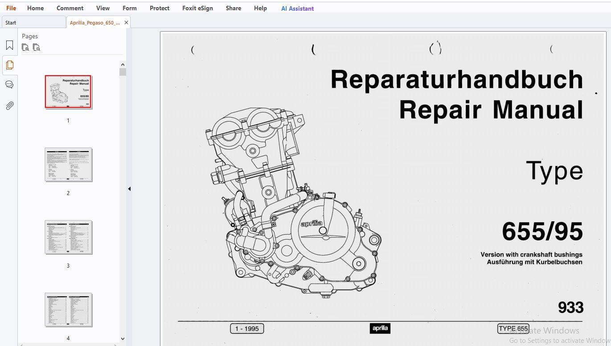Click the page label '2' under thumbnail
Screen dimensions: 611x346
68,193
